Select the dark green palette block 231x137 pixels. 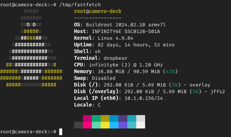[96, 118]
